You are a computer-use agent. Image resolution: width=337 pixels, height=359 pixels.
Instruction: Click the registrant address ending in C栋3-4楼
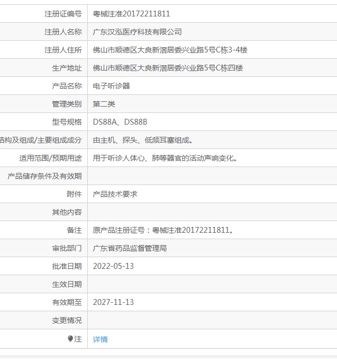pos(170,50)
